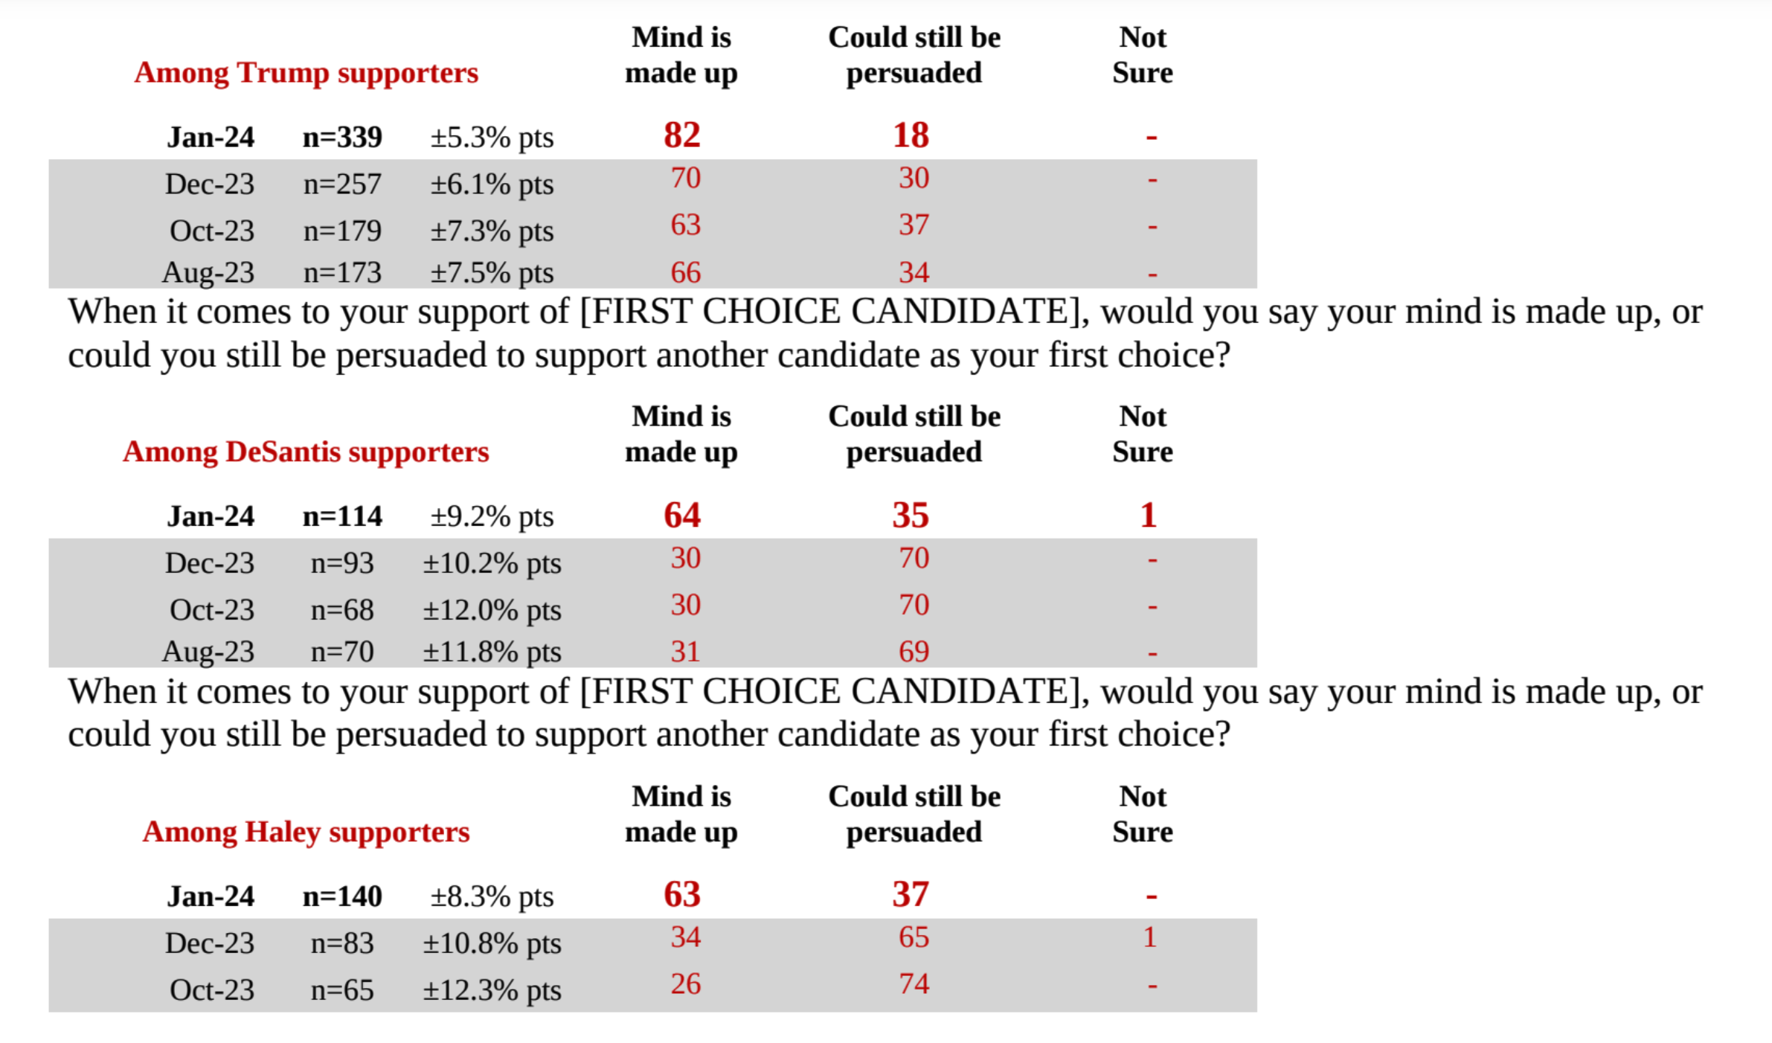Image resolution: width=1772 pixels, height=1043 pixels.
Task: Click the n=140 sample size text
Action: (342, 896)
